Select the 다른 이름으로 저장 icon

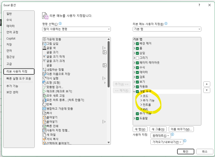[x=45, y=74]
